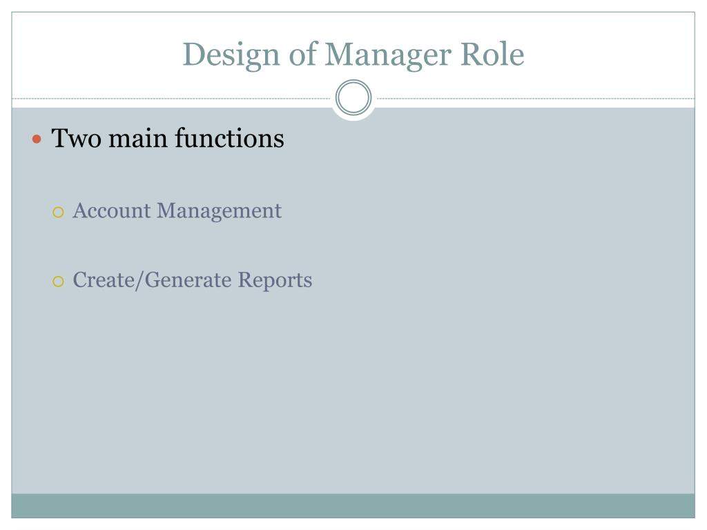Click the word Two in main bullet
707x530 pixels.
tap(77, 138)
